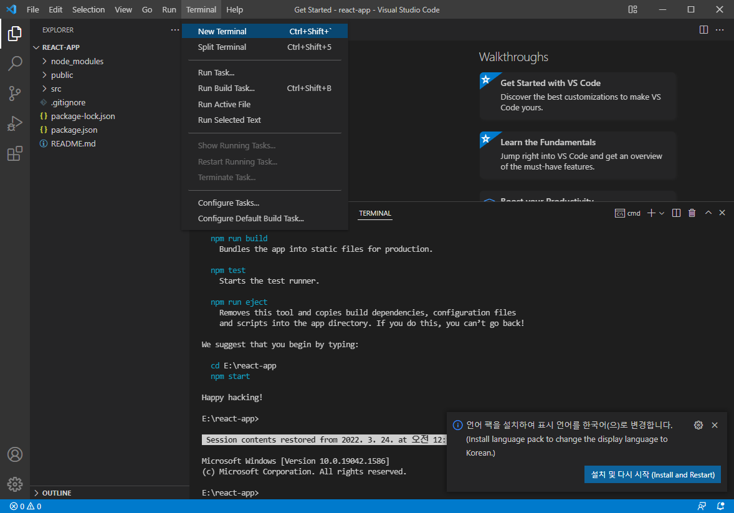Open the Edit menu
The height and width of the screenshot is (513, 734).
pos(55,9)
